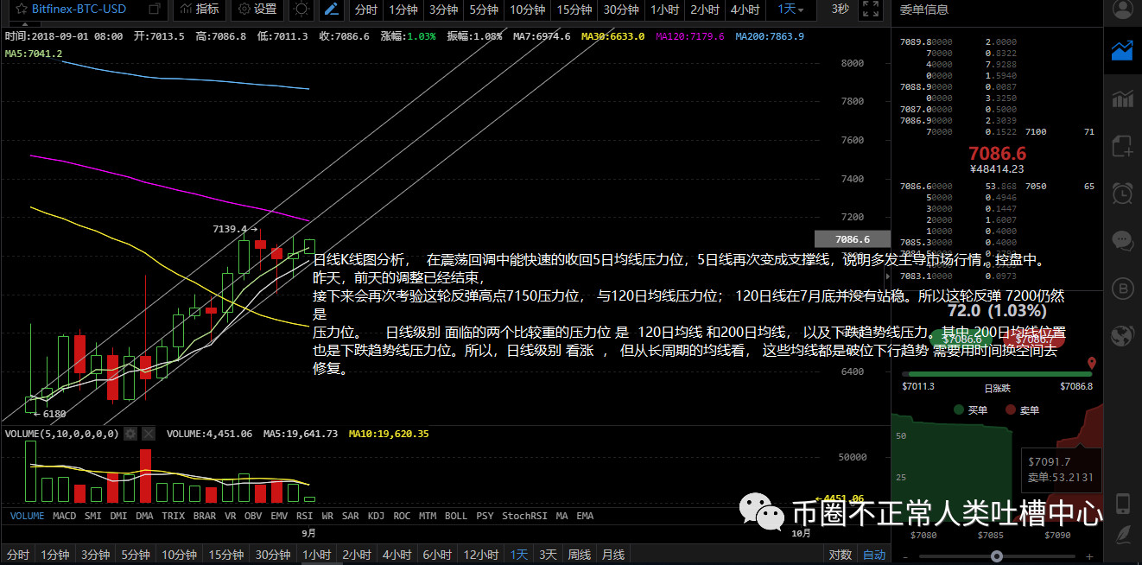Open the 设置 settings menu

[257, 10]
